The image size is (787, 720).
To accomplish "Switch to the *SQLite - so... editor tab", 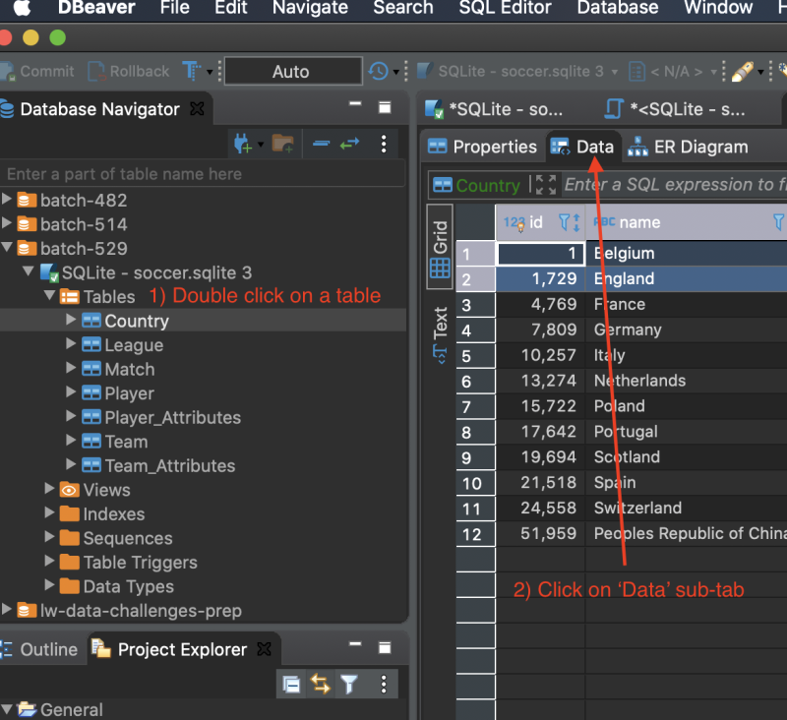I will 494,108.
